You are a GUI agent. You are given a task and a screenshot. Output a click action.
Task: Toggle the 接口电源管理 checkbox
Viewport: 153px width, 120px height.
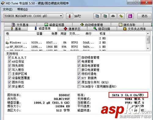[79, 70]
